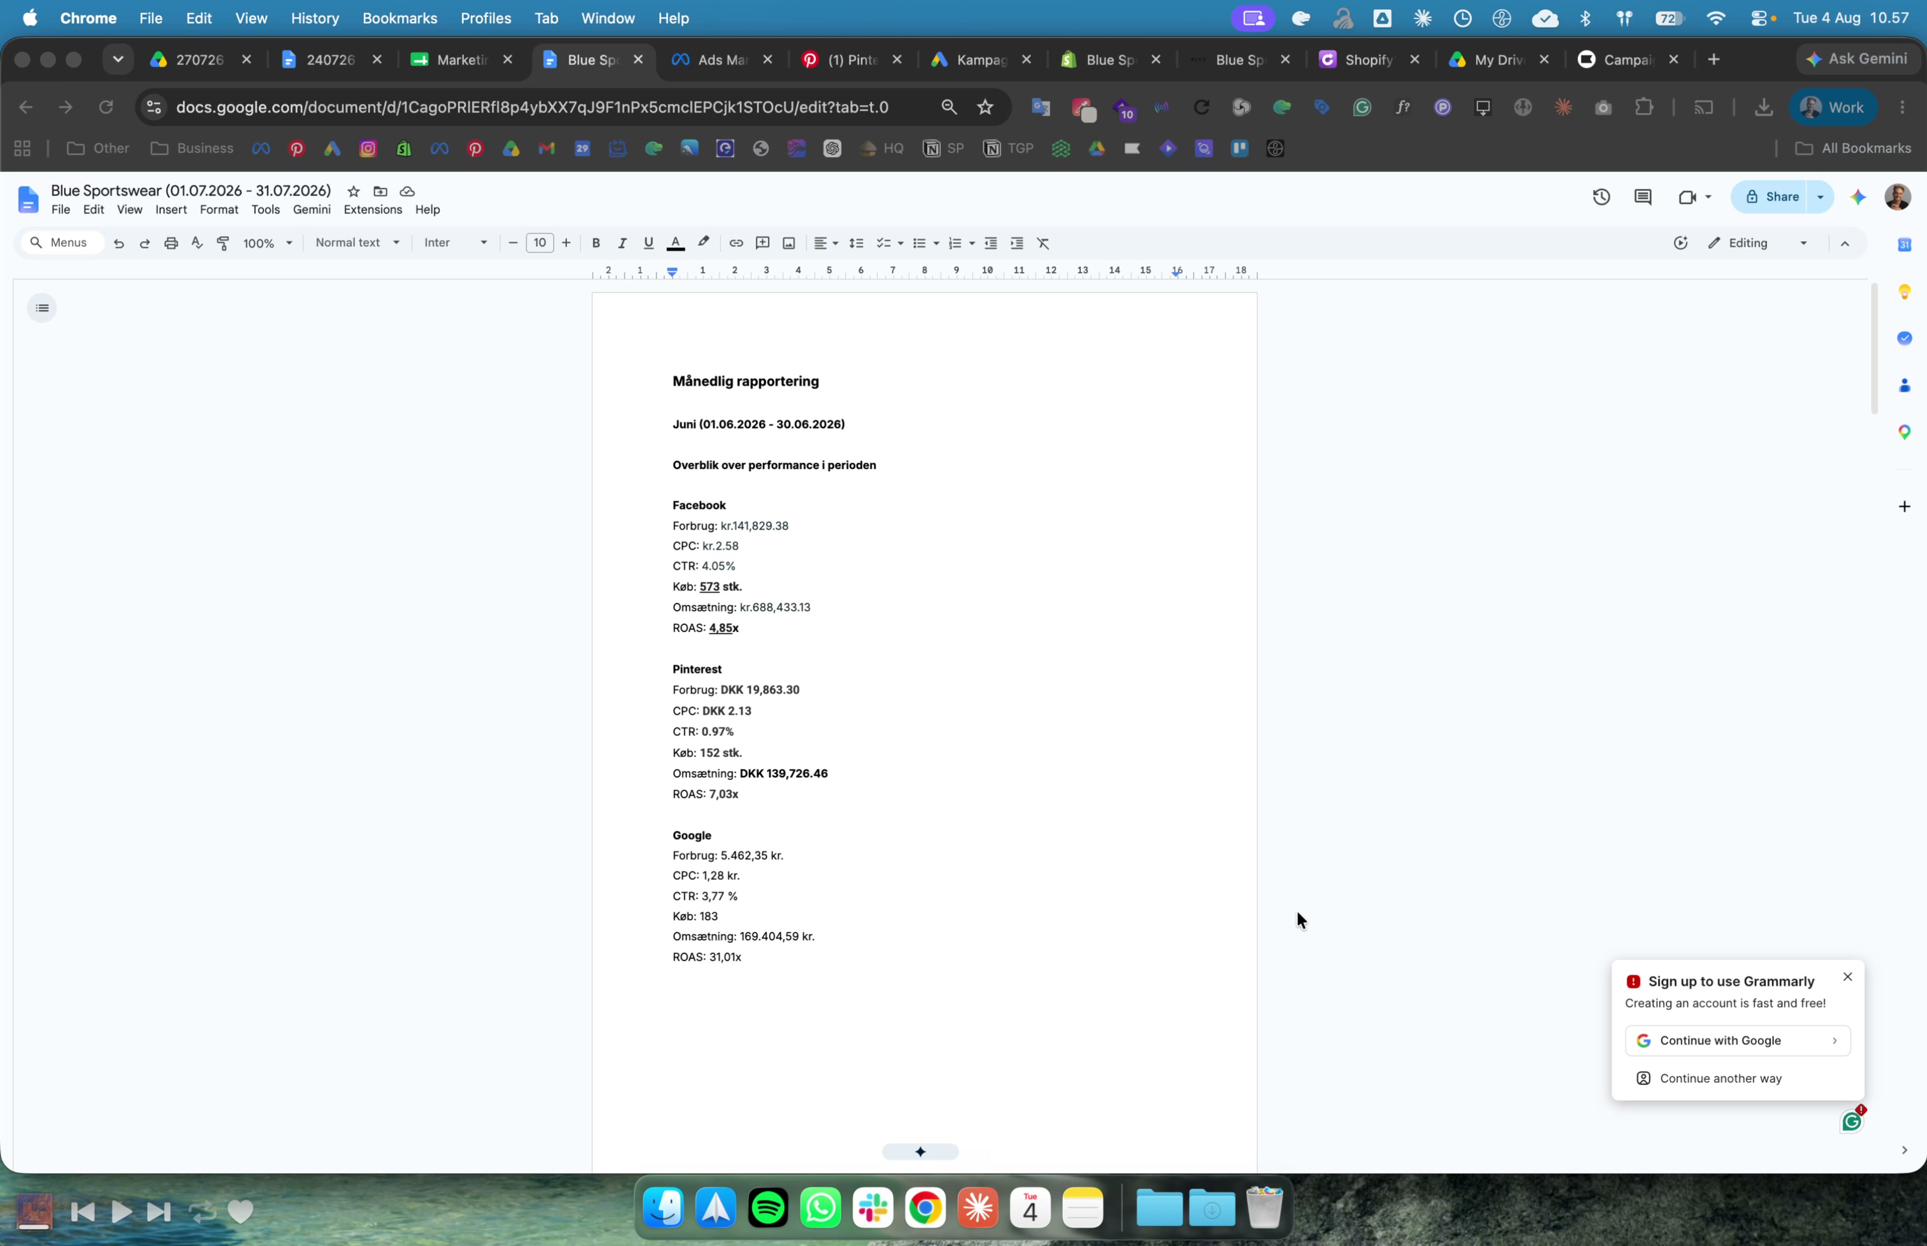Open the Docs Tools menu
The height and width of the screenshot is (1246, 1927).
pyautogui.click(x=265, y=209)
